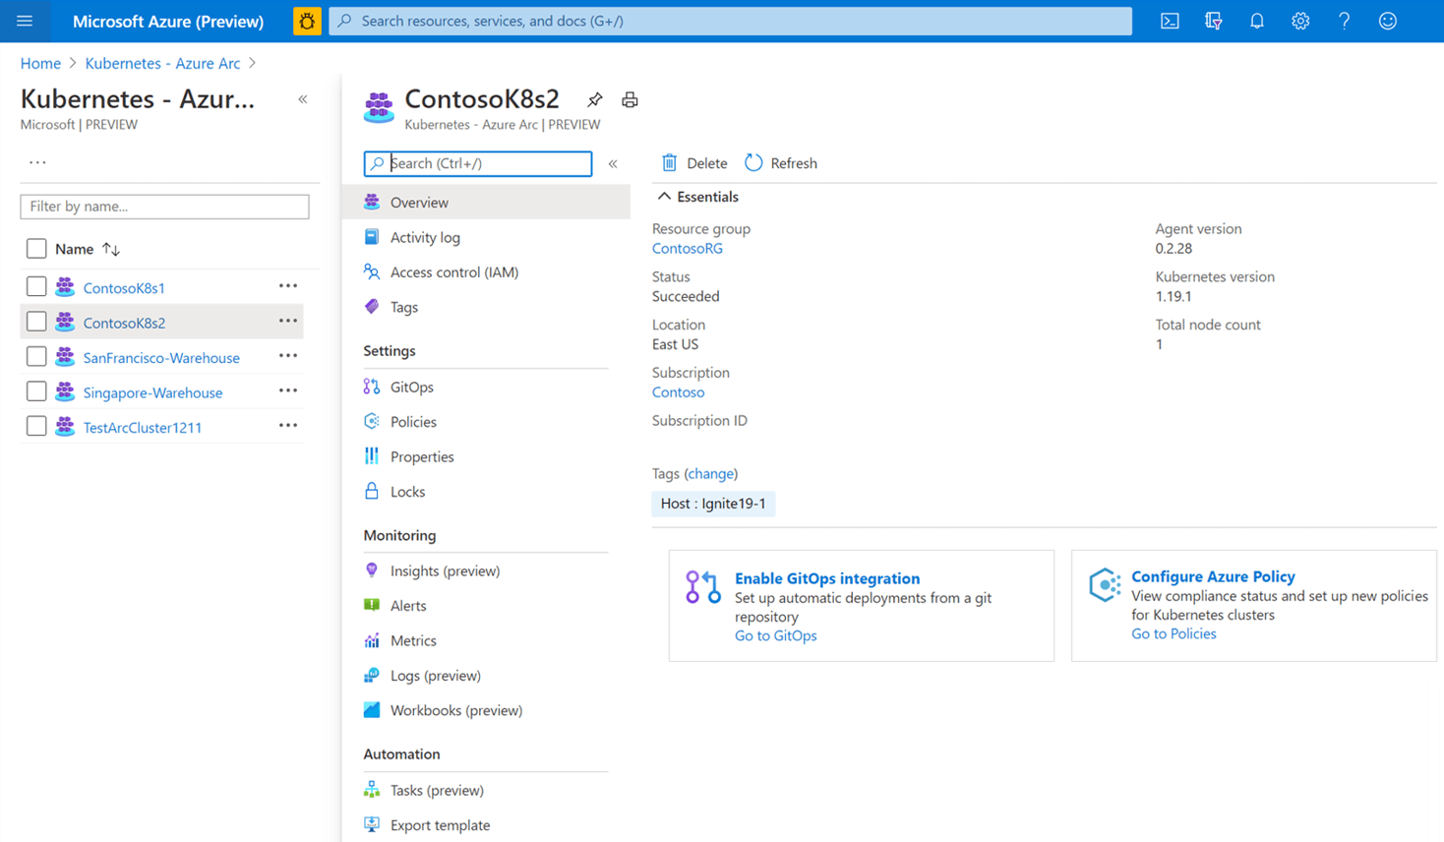The height and width of the screenshot is (842, 1444).
Task: Click the print icon beside ContosoK8s2
Action: tap(630, 100)
